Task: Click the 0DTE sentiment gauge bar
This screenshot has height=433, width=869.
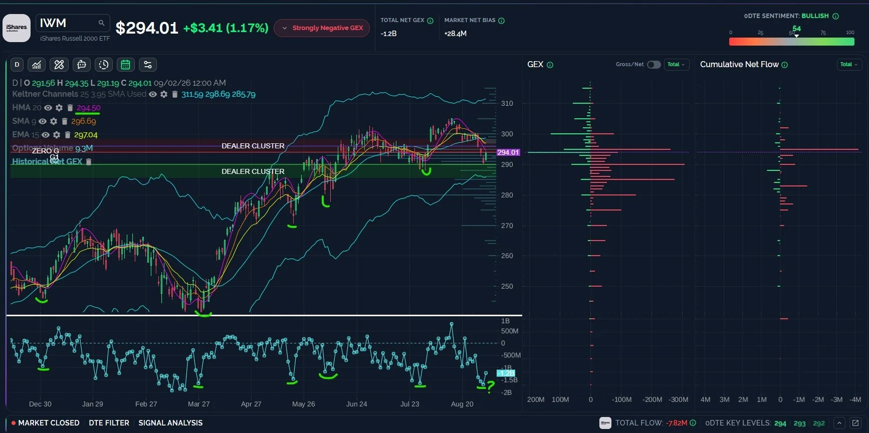Action: click(x=792, y=42)
